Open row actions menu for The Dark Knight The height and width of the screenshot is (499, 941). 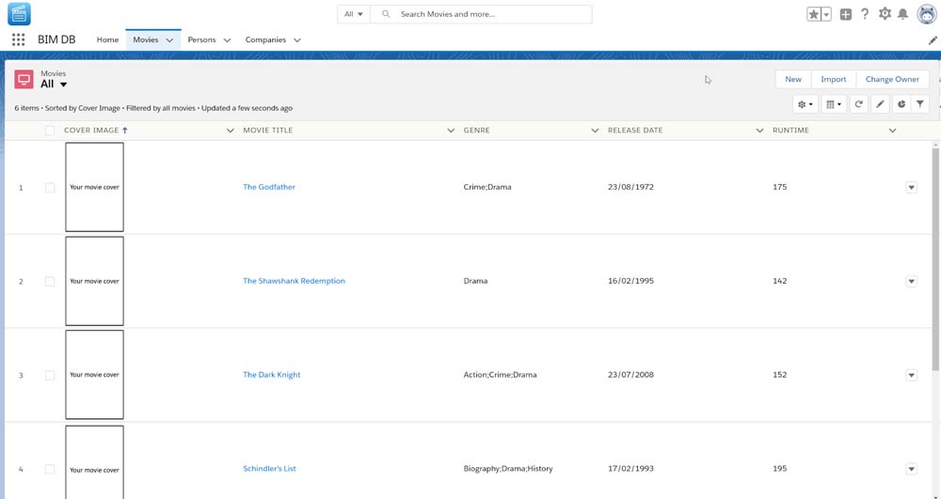click(911, 375)
